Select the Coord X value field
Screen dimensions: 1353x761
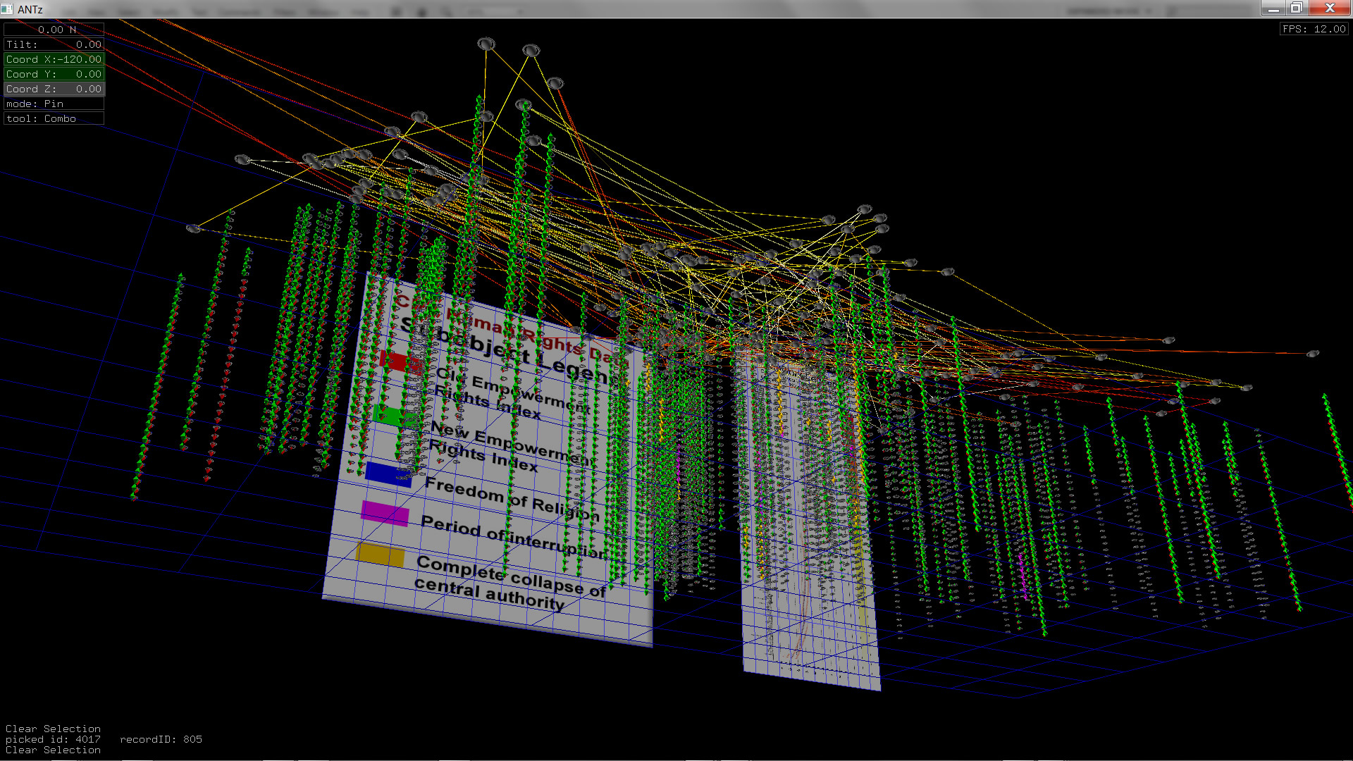pos(54,59)
